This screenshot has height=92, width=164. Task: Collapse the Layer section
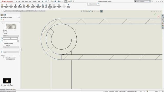coord(19,50)
